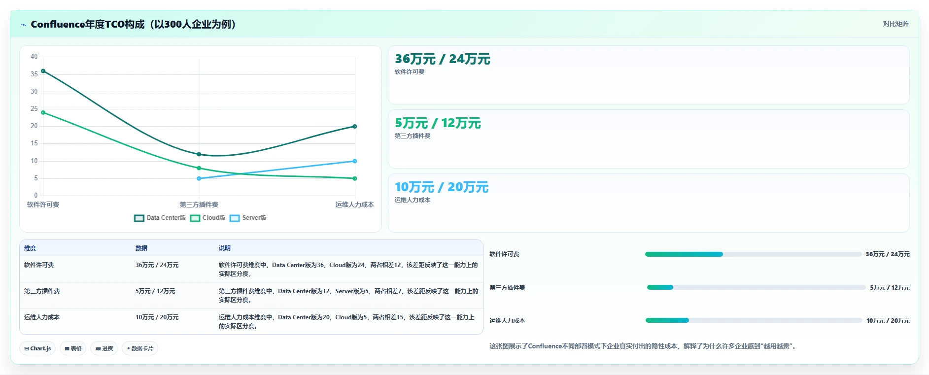Select the 进度 tag chip
The width and height of the screenshot is (929, 375).
pyautogui.click(x=104, y=348)
